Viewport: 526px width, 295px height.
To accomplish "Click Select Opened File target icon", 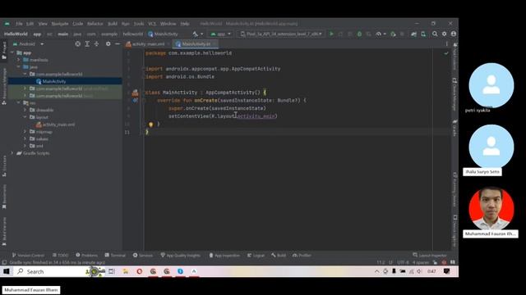I will [x=78, y=43].
